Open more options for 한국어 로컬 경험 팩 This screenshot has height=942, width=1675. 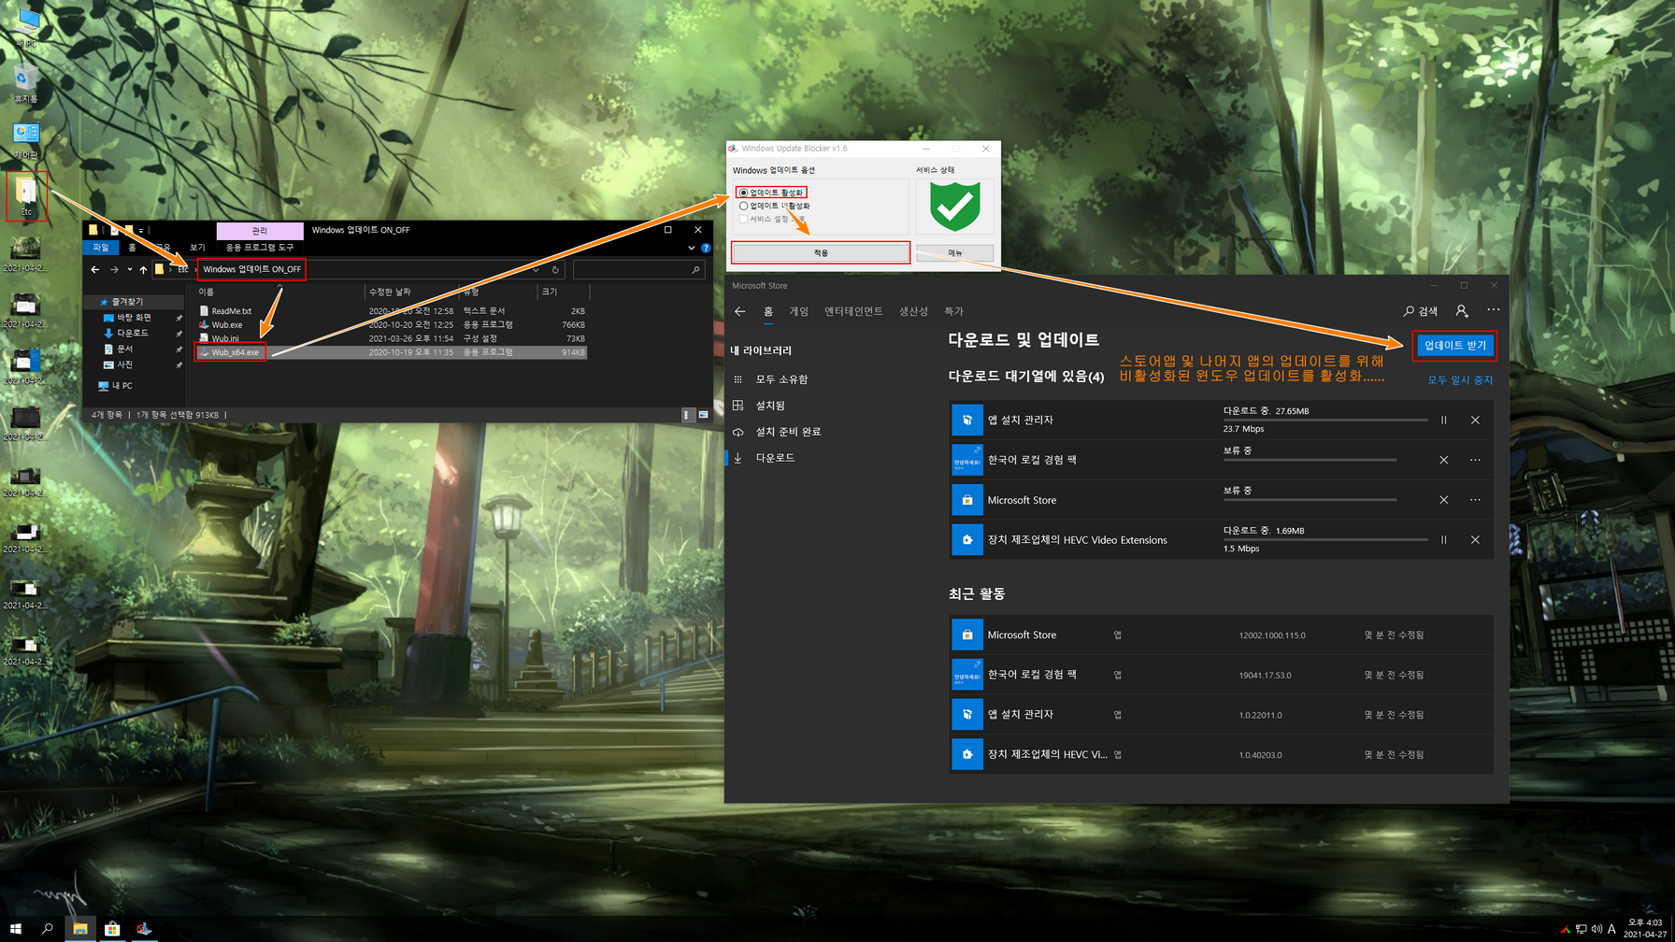coord(1475,460)
